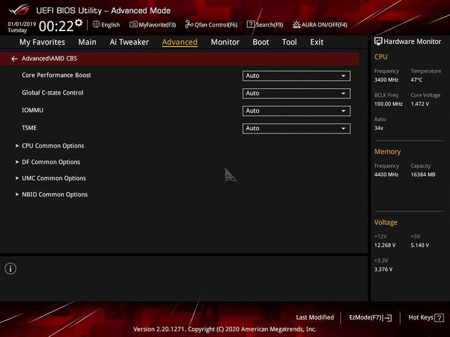Open the Hot Keys question mark icon
This screenshot has height=337, width=450.
point(439,317)
